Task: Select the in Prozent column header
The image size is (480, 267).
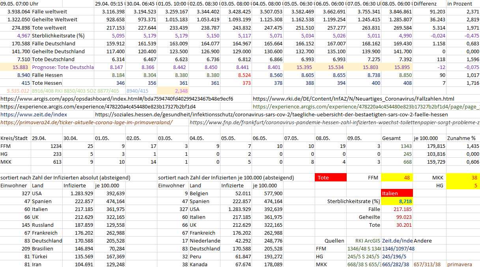Action: coord(463,4)
